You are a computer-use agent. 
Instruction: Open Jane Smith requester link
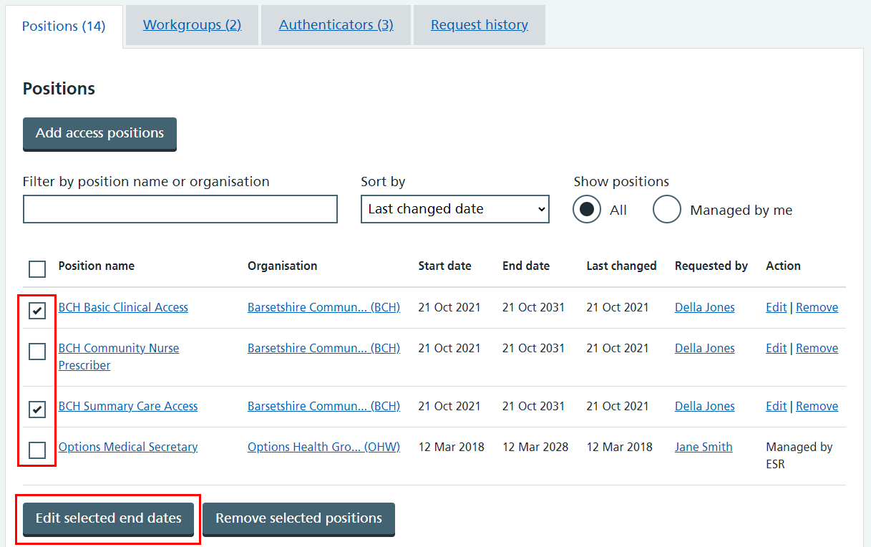coord(704,447)
